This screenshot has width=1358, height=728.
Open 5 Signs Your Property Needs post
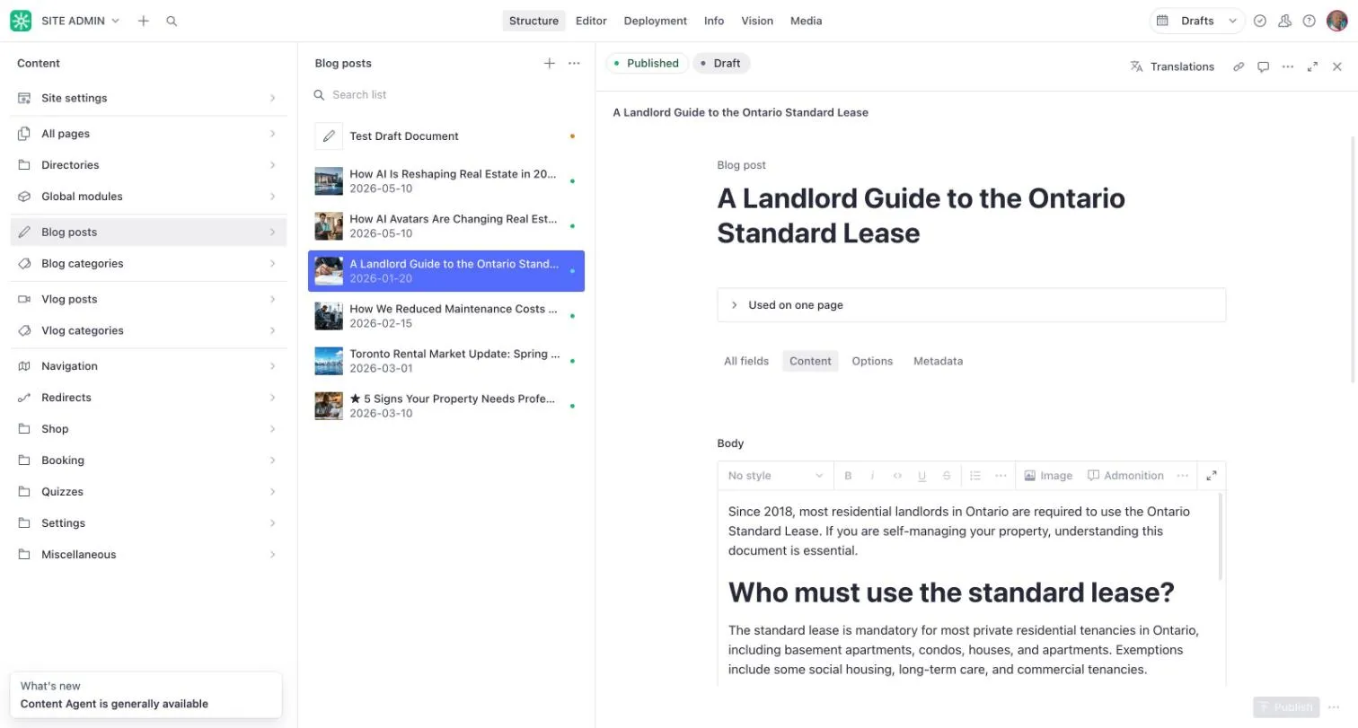pyautogui.click(x=446, y=406)
